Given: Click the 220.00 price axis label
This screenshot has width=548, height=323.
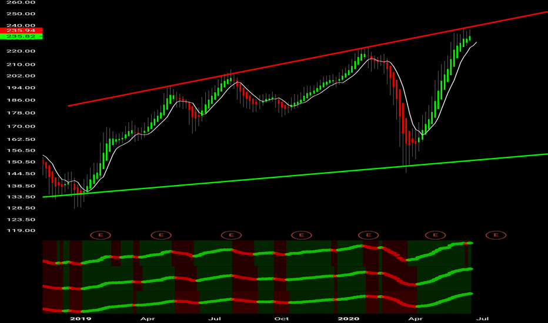Looking at the screenshot, I should [x=21, y=51].
